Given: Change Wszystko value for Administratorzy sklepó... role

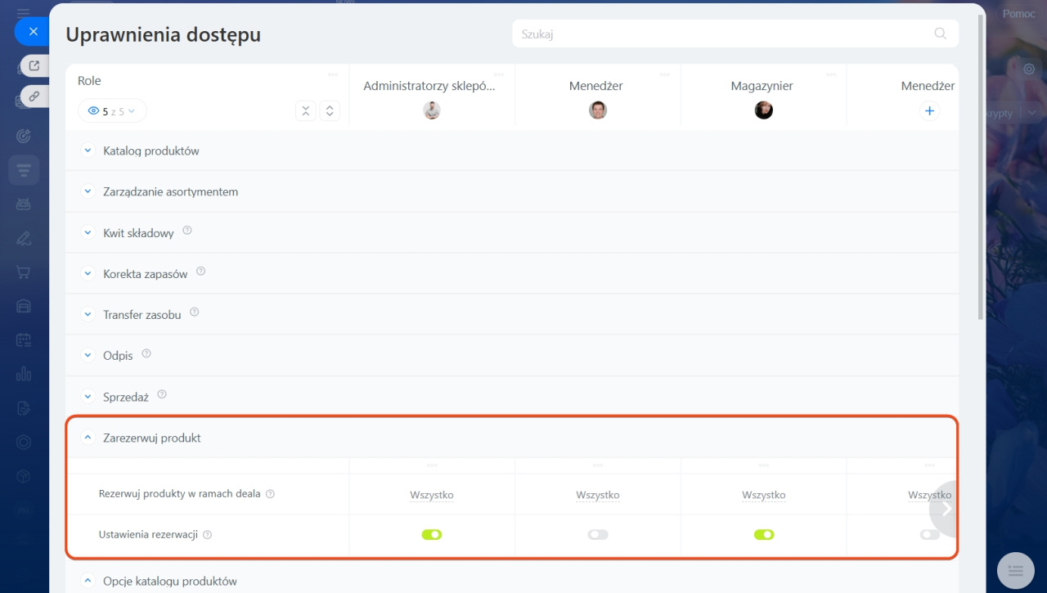Looking at the screenshot, I should [x=432, y=495].
